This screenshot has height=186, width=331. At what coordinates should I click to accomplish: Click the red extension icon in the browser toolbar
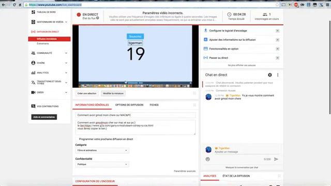tap(296, 5)
